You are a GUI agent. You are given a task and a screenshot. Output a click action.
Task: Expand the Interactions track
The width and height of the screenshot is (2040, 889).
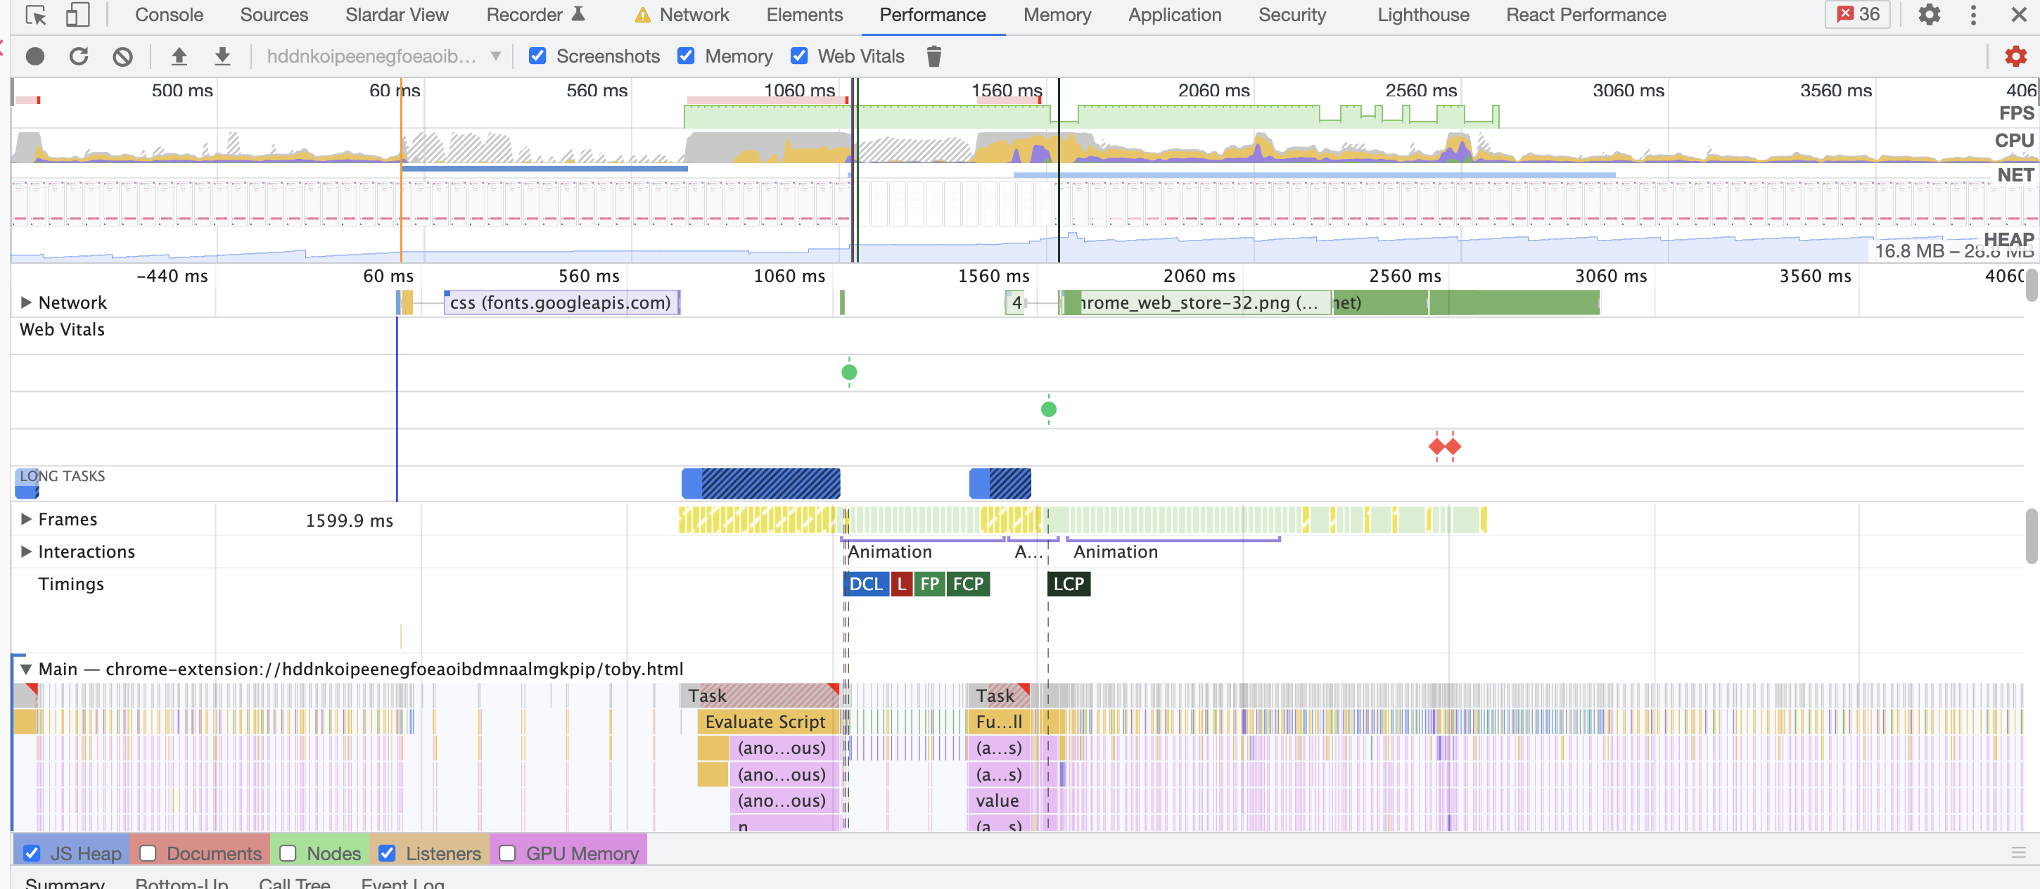25,552
